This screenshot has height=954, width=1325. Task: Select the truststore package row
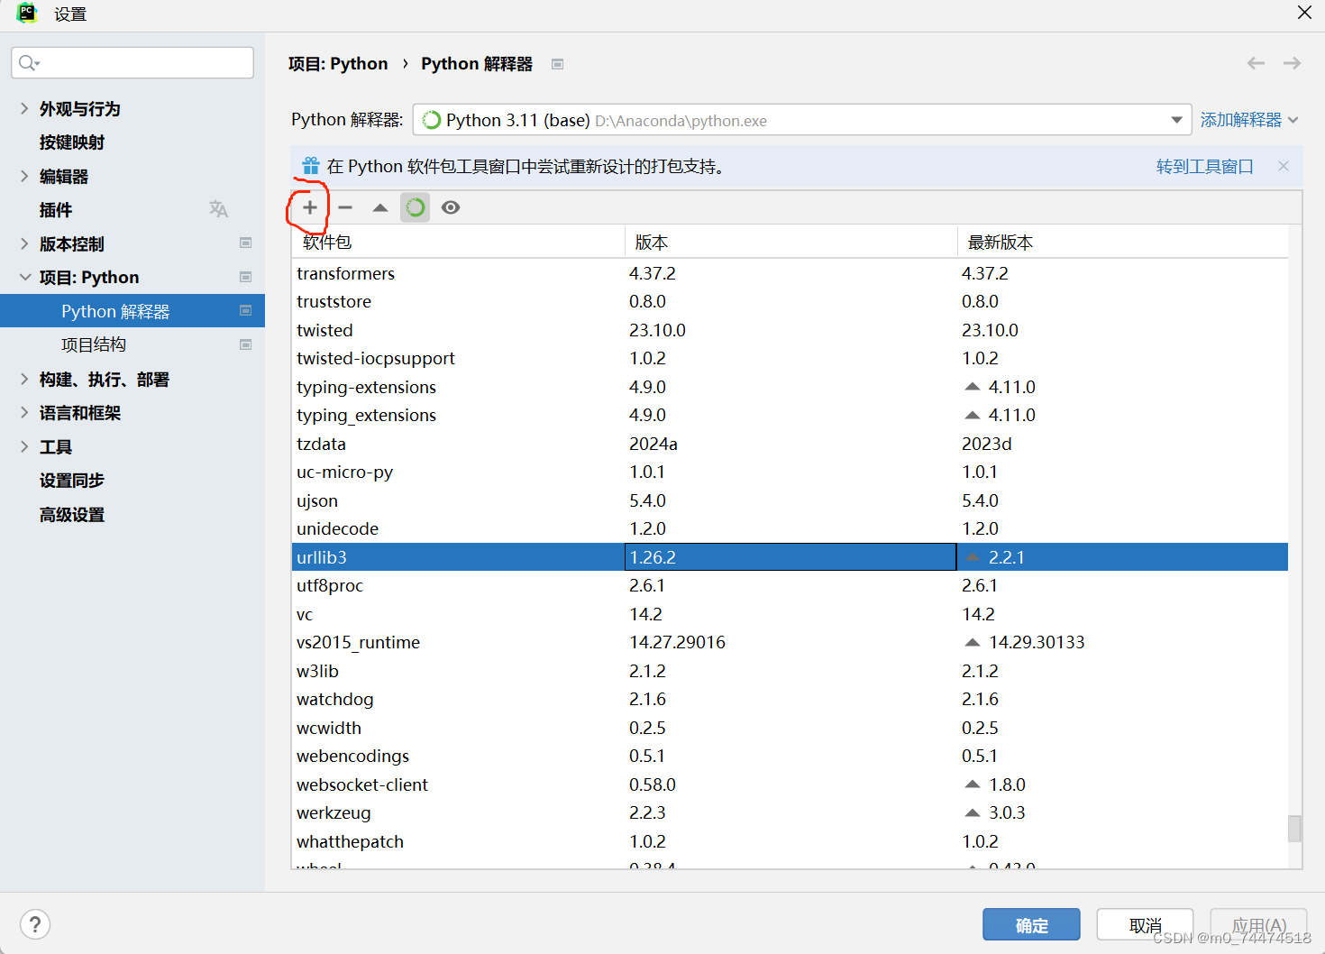tap(790, 301)
